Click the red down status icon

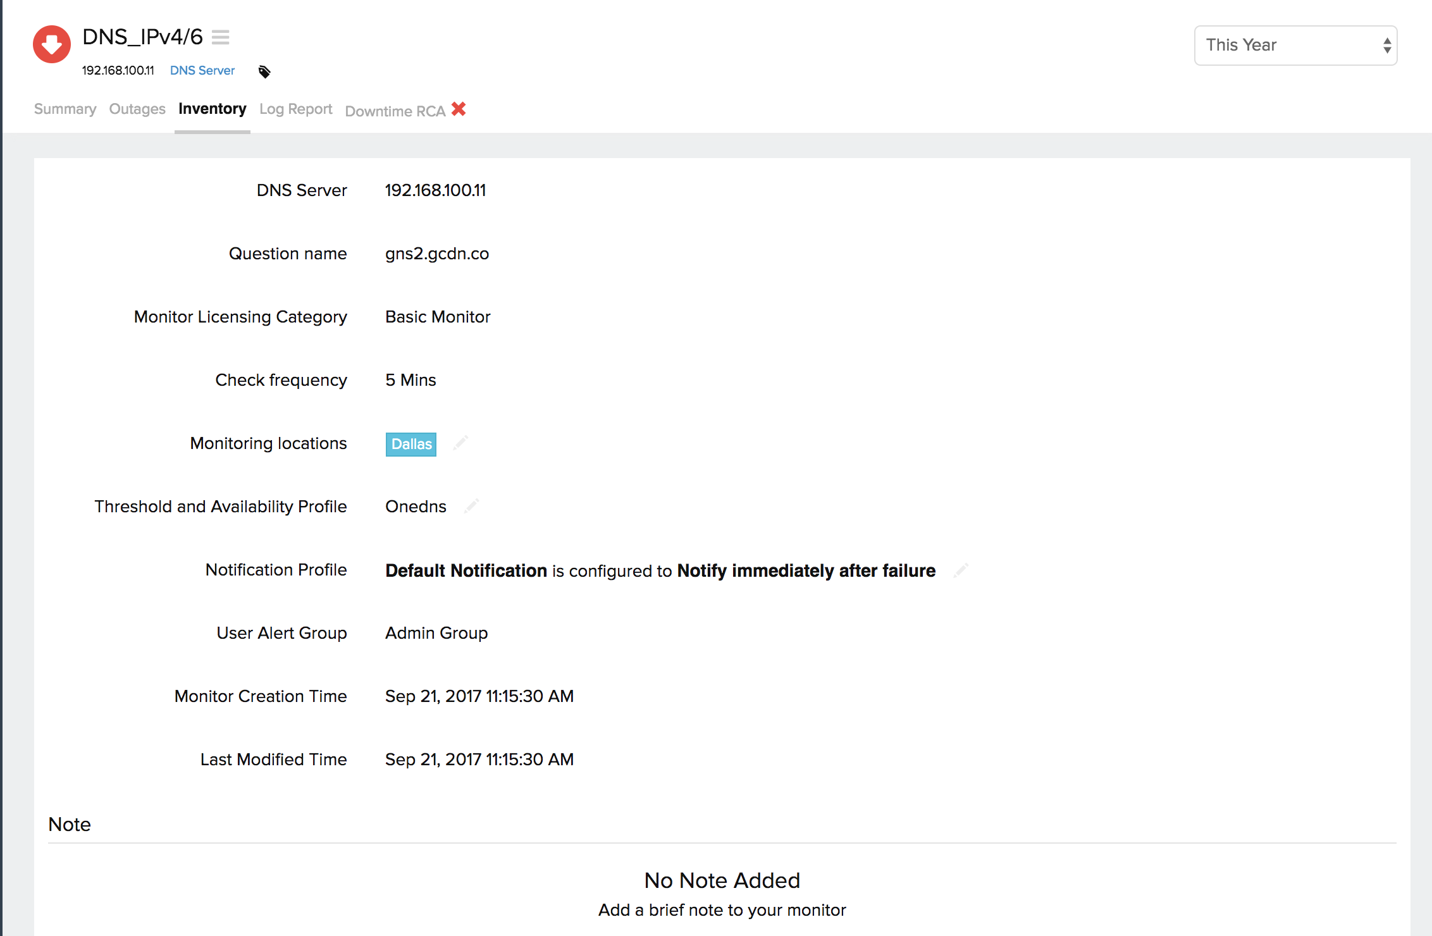tap(52, 44)
